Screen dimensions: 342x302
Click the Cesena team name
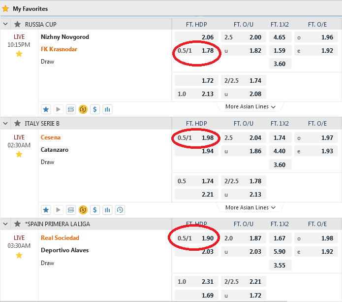pos(51,137)
